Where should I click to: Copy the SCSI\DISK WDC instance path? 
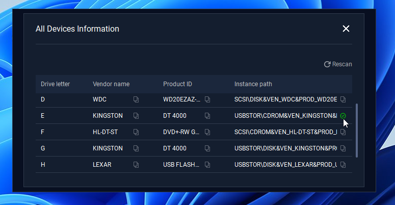tap(343, 99)
